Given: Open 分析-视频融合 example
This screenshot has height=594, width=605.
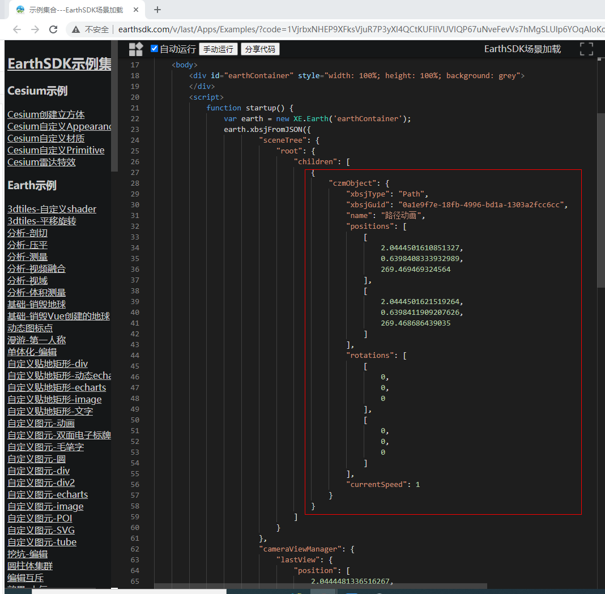Looking at the screenshot, I should (37, 269).
